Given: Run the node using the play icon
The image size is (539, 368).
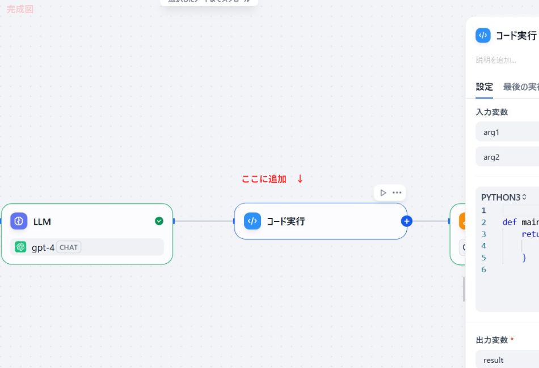Looking at the screenshot, I should click(382, 192).
